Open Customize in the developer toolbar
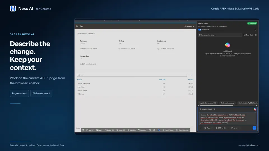 point(142,130)
